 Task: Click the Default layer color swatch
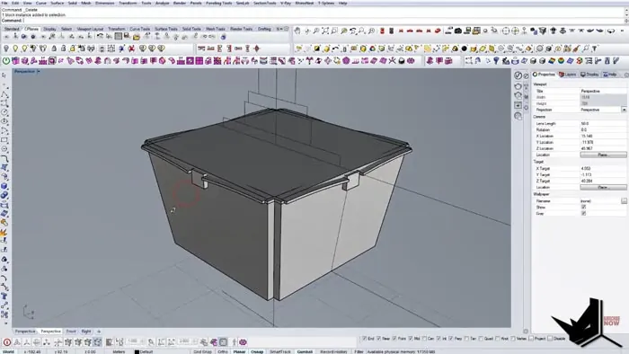137,352
